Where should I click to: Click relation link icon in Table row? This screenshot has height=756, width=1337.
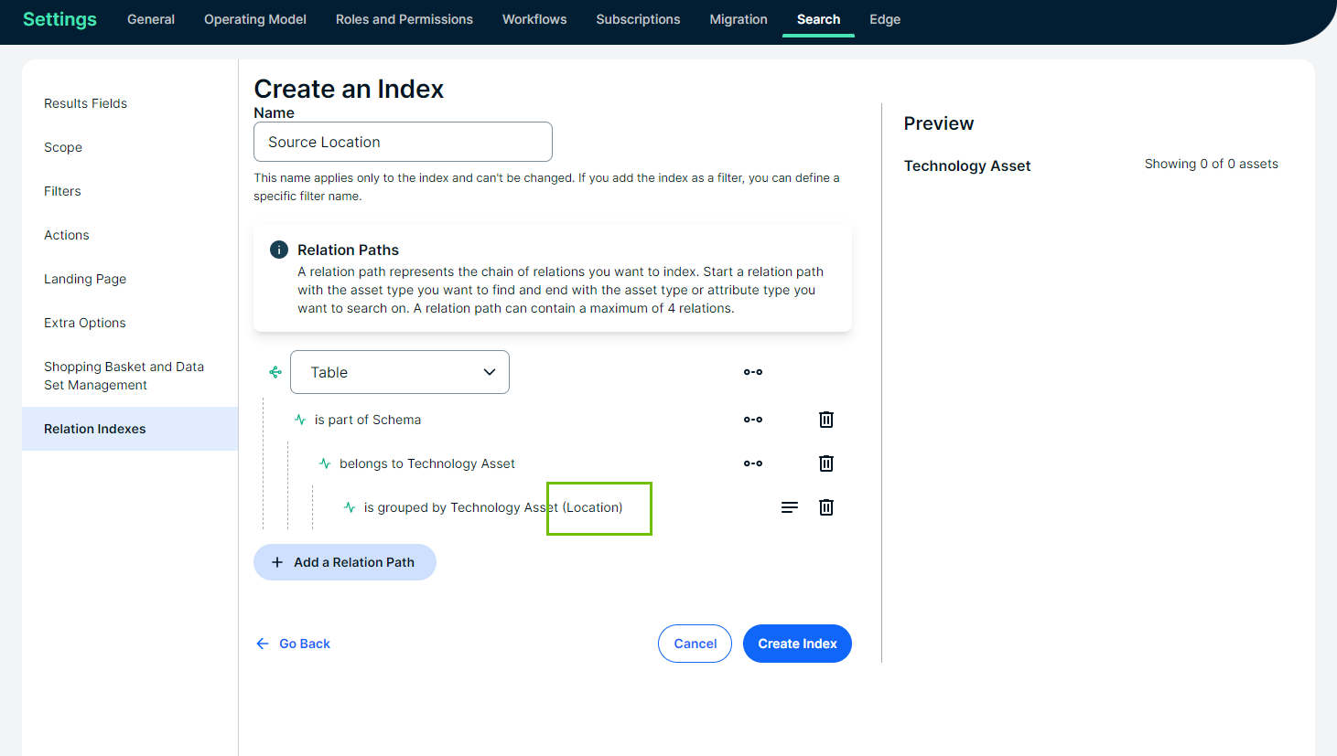click(752, 372)
